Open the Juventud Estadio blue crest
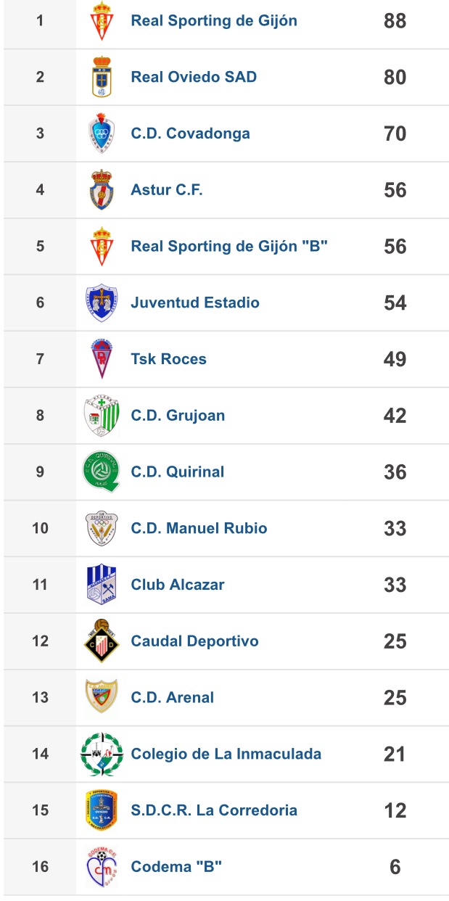This screenshot has width=449, height=901. point(102,303)
